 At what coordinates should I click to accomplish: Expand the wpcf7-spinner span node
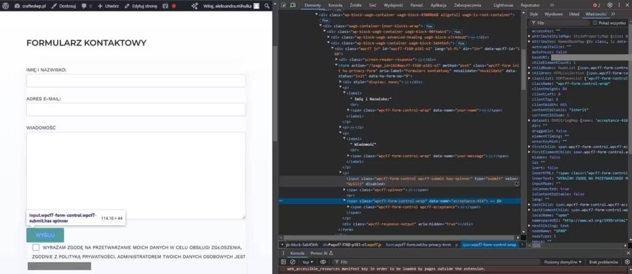point(344,190)
